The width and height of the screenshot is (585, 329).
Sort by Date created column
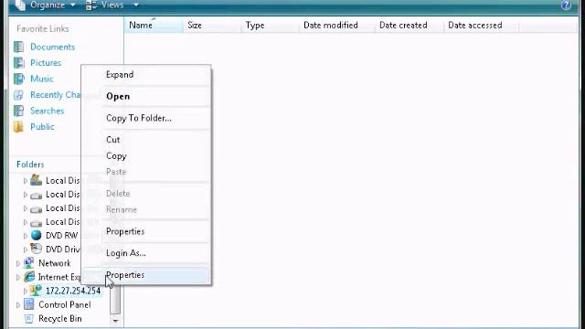pos(409,25)
